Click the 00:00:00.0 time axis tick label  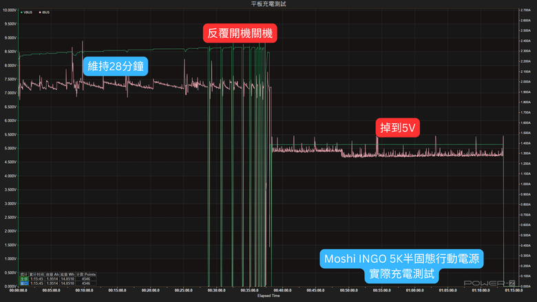coord(18,290)
